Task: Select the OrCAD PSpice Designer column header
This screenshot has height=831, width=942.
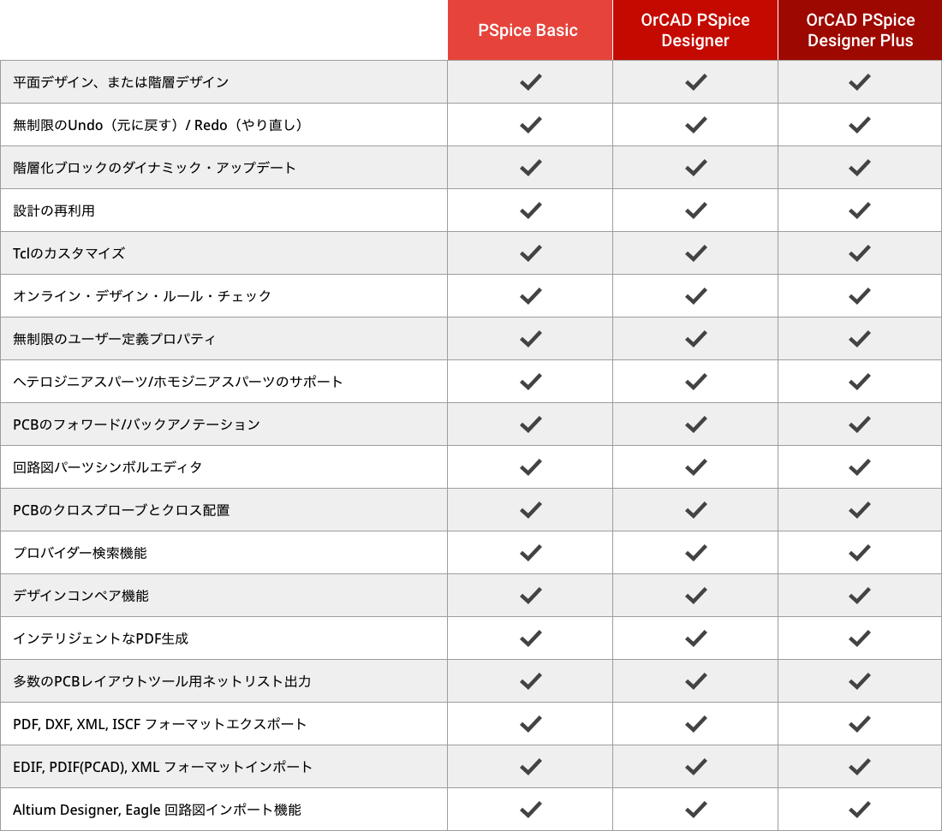Action: [x=695, y=30]
